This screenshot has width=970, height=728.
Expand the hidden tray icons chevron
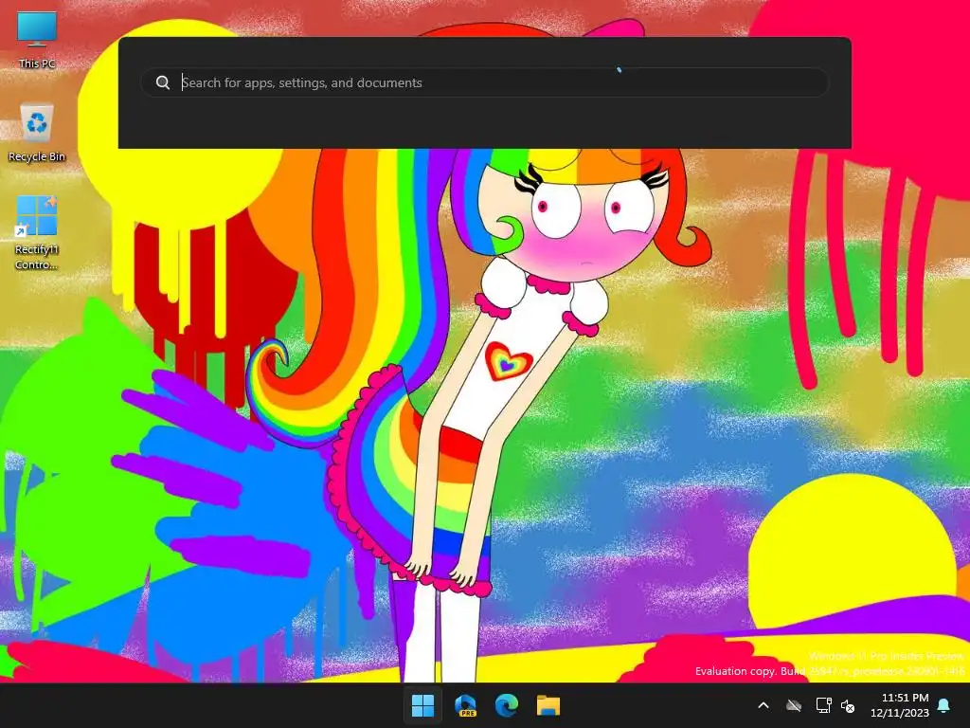(x=763, y=705)
